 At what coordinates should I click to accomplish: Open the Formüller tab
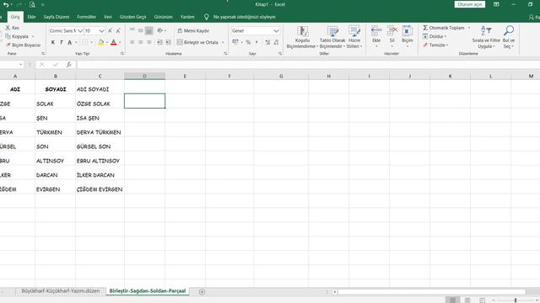click(86, 17)
